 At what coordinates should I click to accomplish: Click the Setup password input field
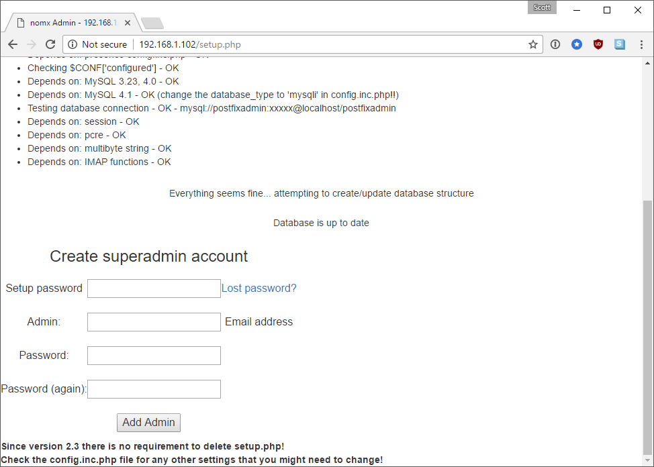pos(153,288)
